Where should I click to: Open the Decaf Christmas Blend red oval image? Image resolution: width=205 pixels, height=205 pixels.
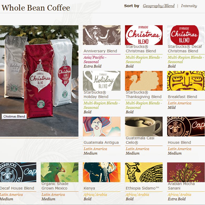pyautogui.click(x=186, y=35)
